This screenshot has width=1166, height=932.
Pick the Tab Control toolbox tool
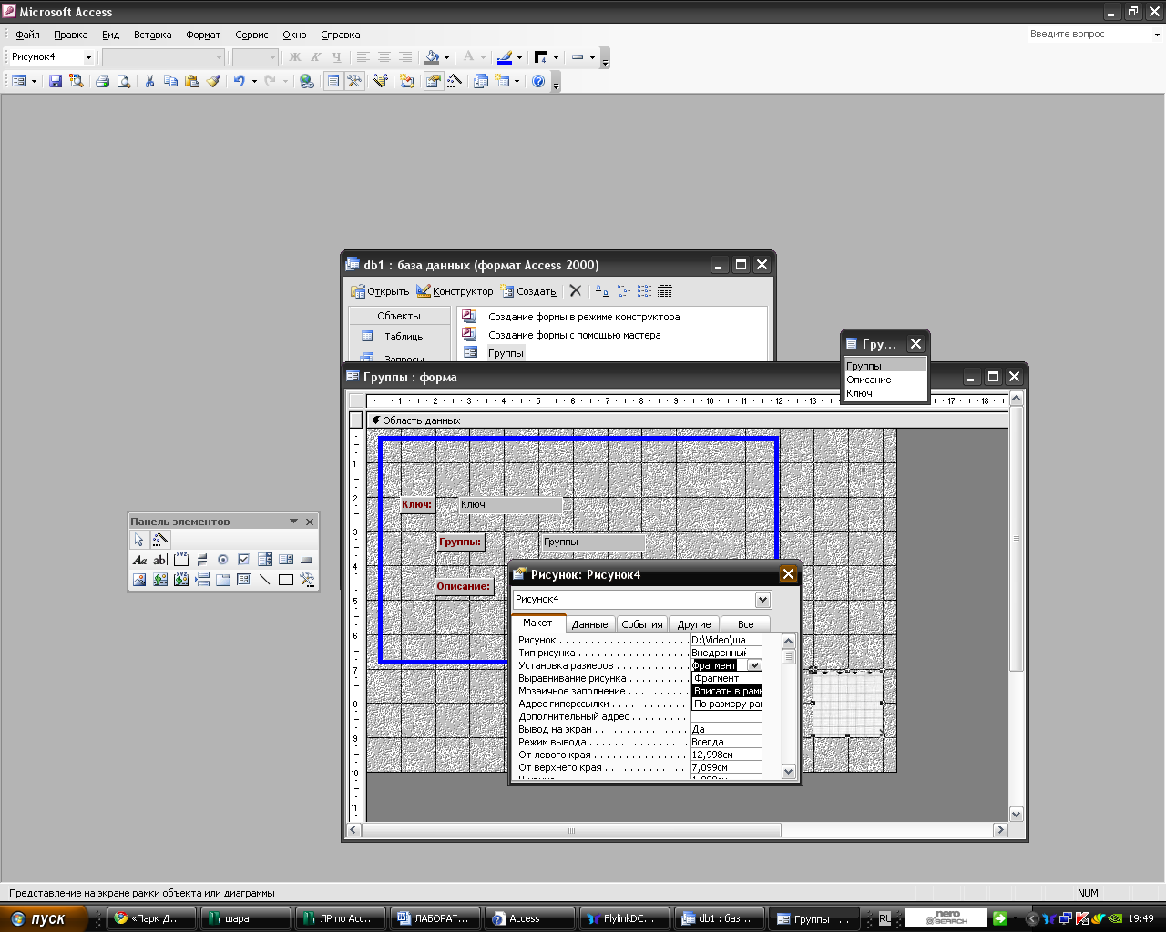click(x=223, y=580)
